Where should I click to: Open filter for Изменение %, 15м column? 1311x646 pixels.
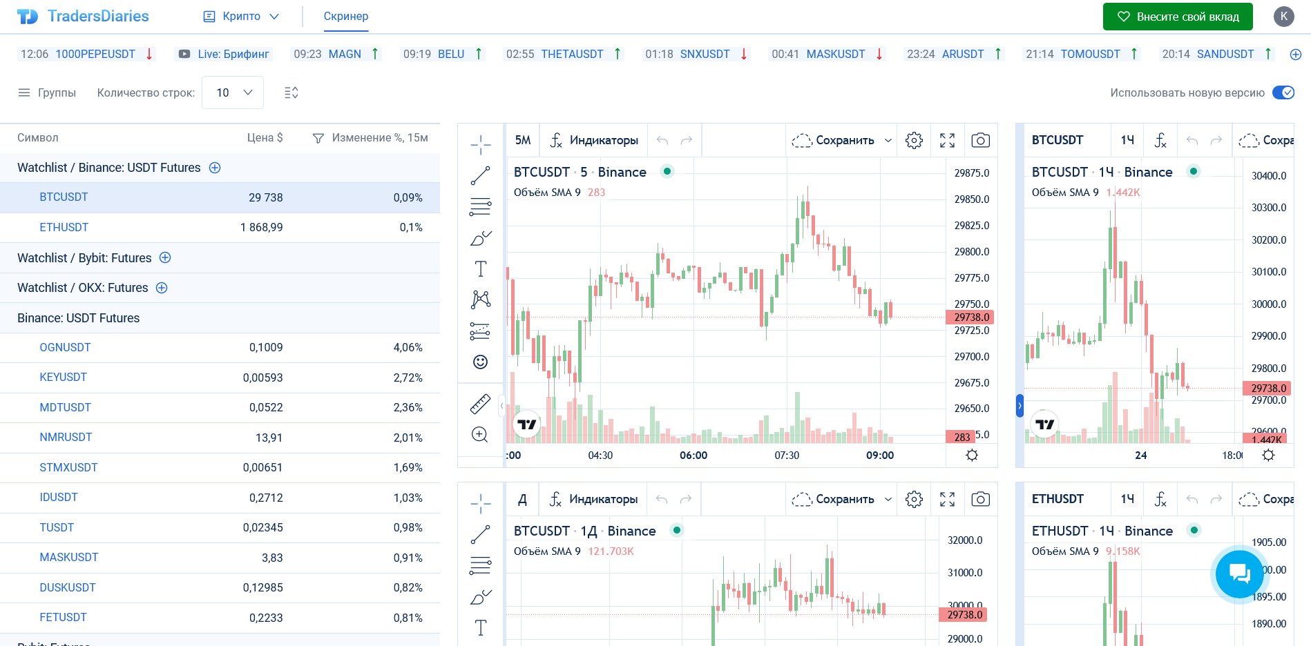[318, 138]
